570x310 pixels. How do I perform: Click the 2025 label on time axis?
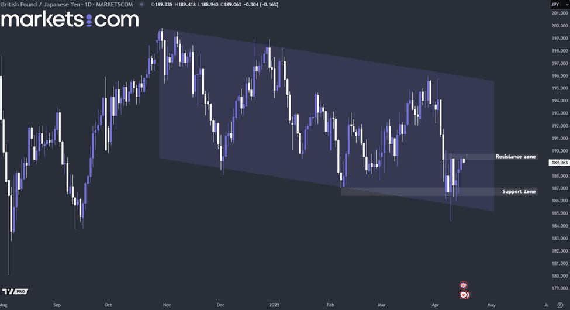[275, 305]
